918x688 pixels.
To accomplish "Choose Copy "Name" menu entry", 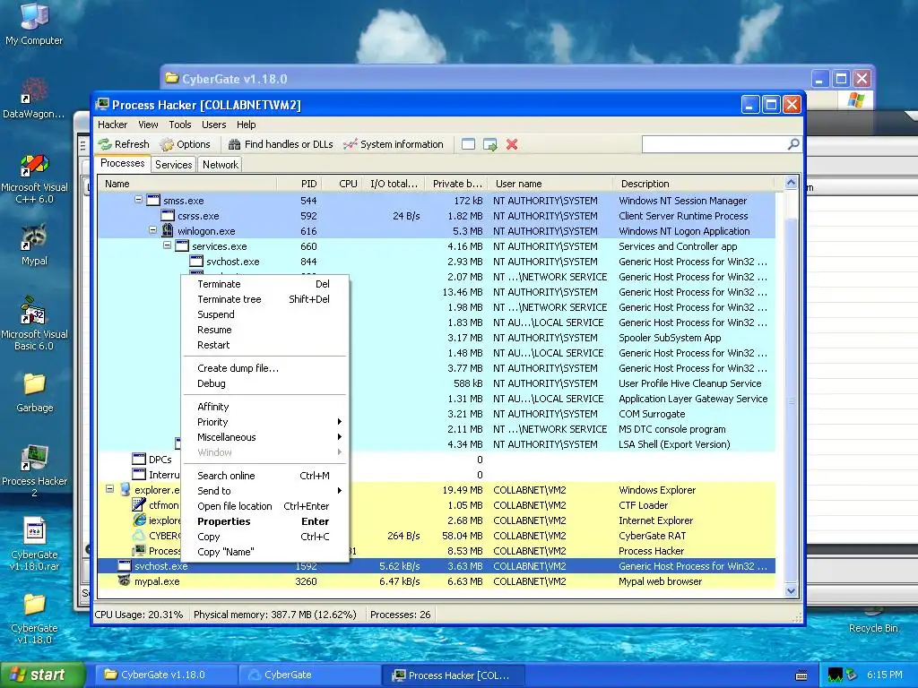I will tap(264, 552).
